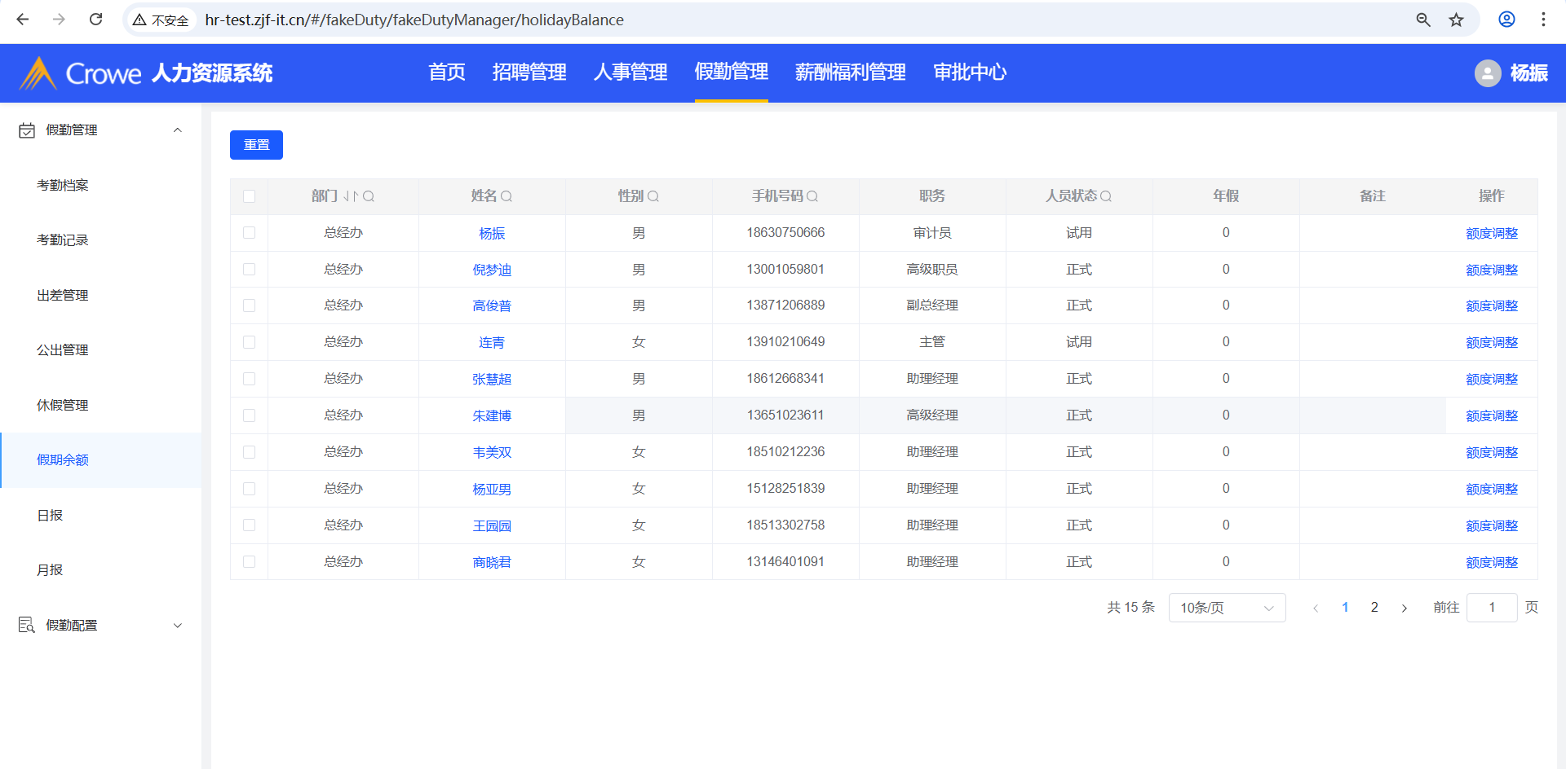Toggle the select-all checkbox in table header

[x=250, y=196]
